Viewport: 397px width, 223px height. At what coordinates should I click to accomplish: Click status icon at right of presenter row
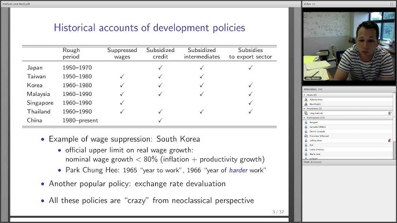pos(389,113)
